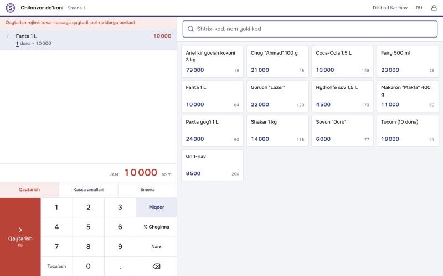Click the "1 dona × 10 000" quantity text
The image size is (443, 276).
(34, 44)
